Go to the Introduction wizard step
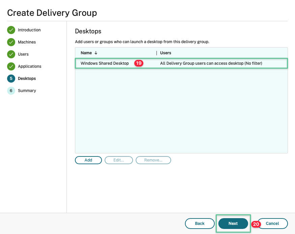The width and height of the screenshot is (295, 234). pos(29,30)
